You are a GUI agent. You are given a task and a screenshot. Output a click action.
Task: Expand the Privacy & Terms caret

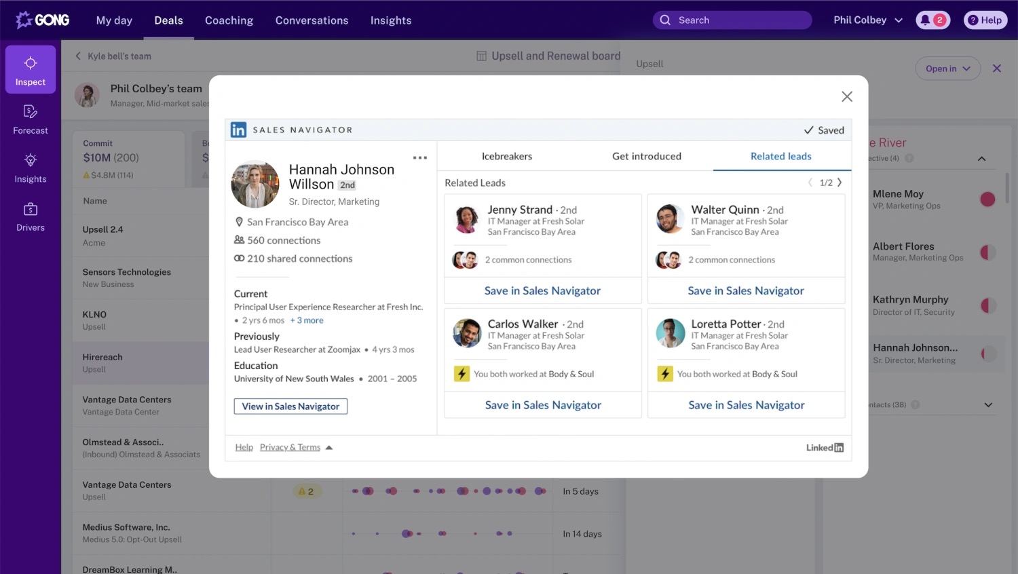[x=329, y=448]
